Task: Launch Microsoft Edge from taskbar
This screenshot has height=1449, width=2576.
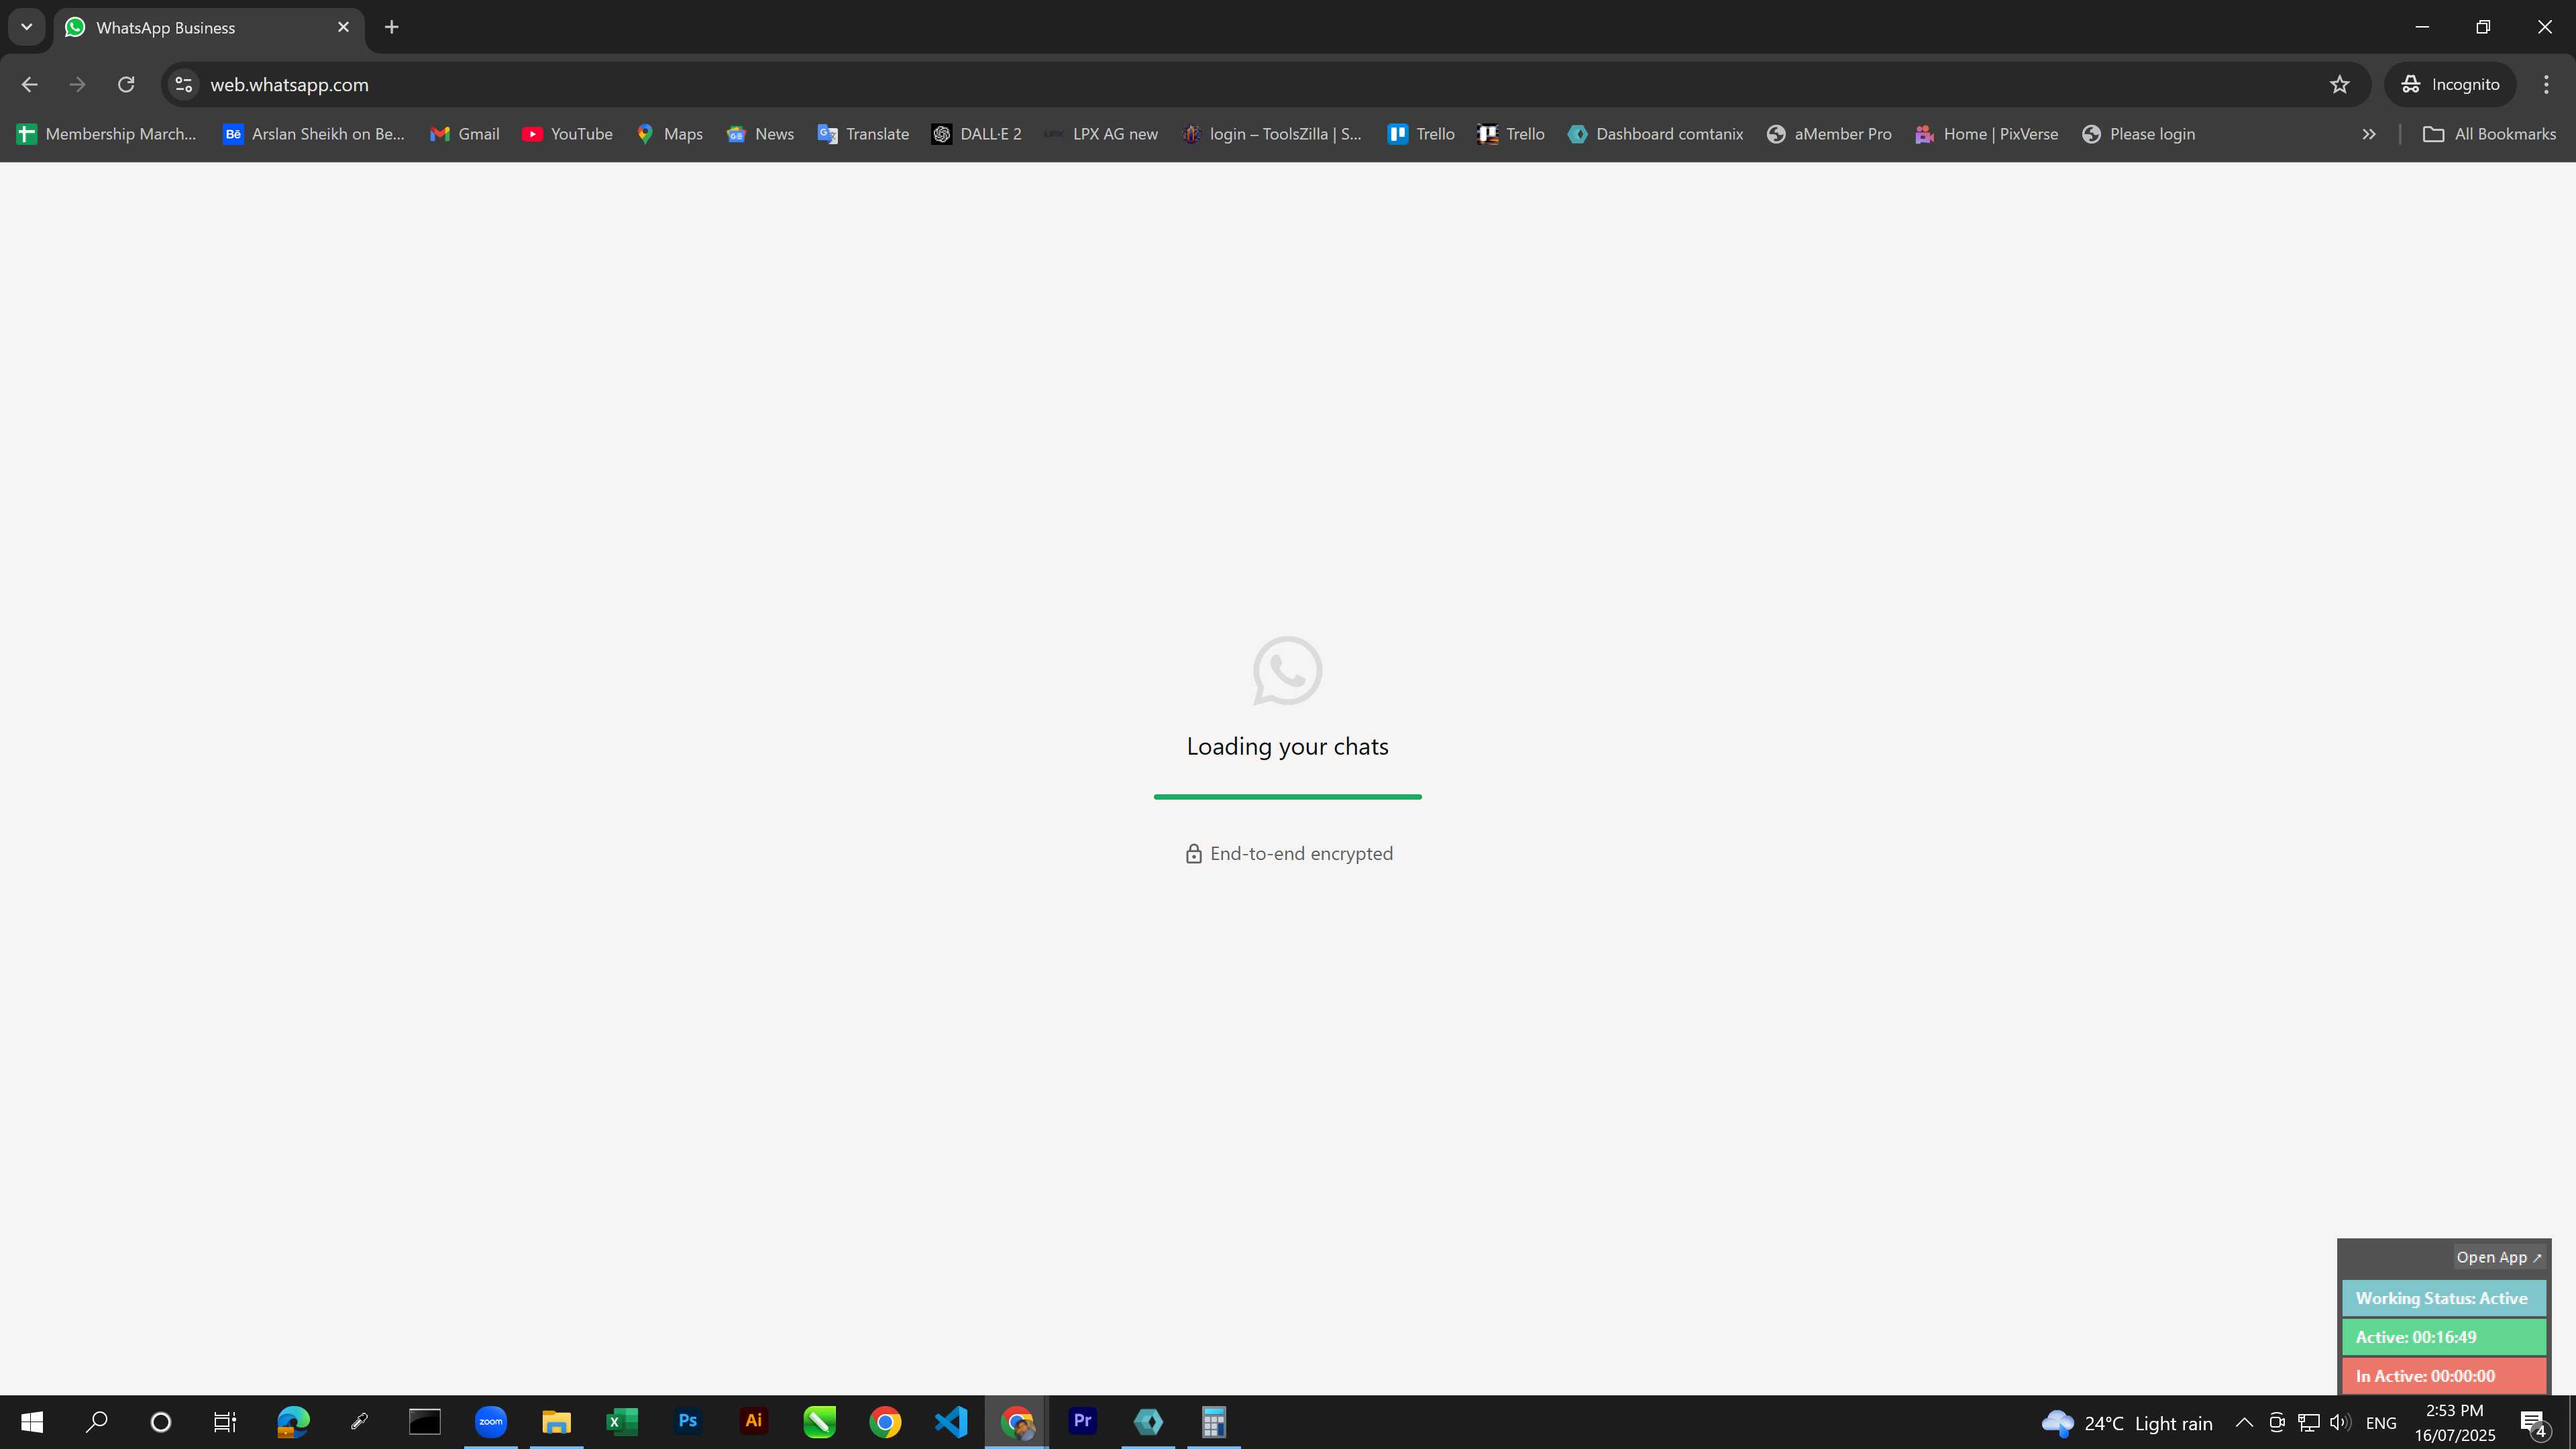Action: pyautogui.click(x=293, y=1422)
